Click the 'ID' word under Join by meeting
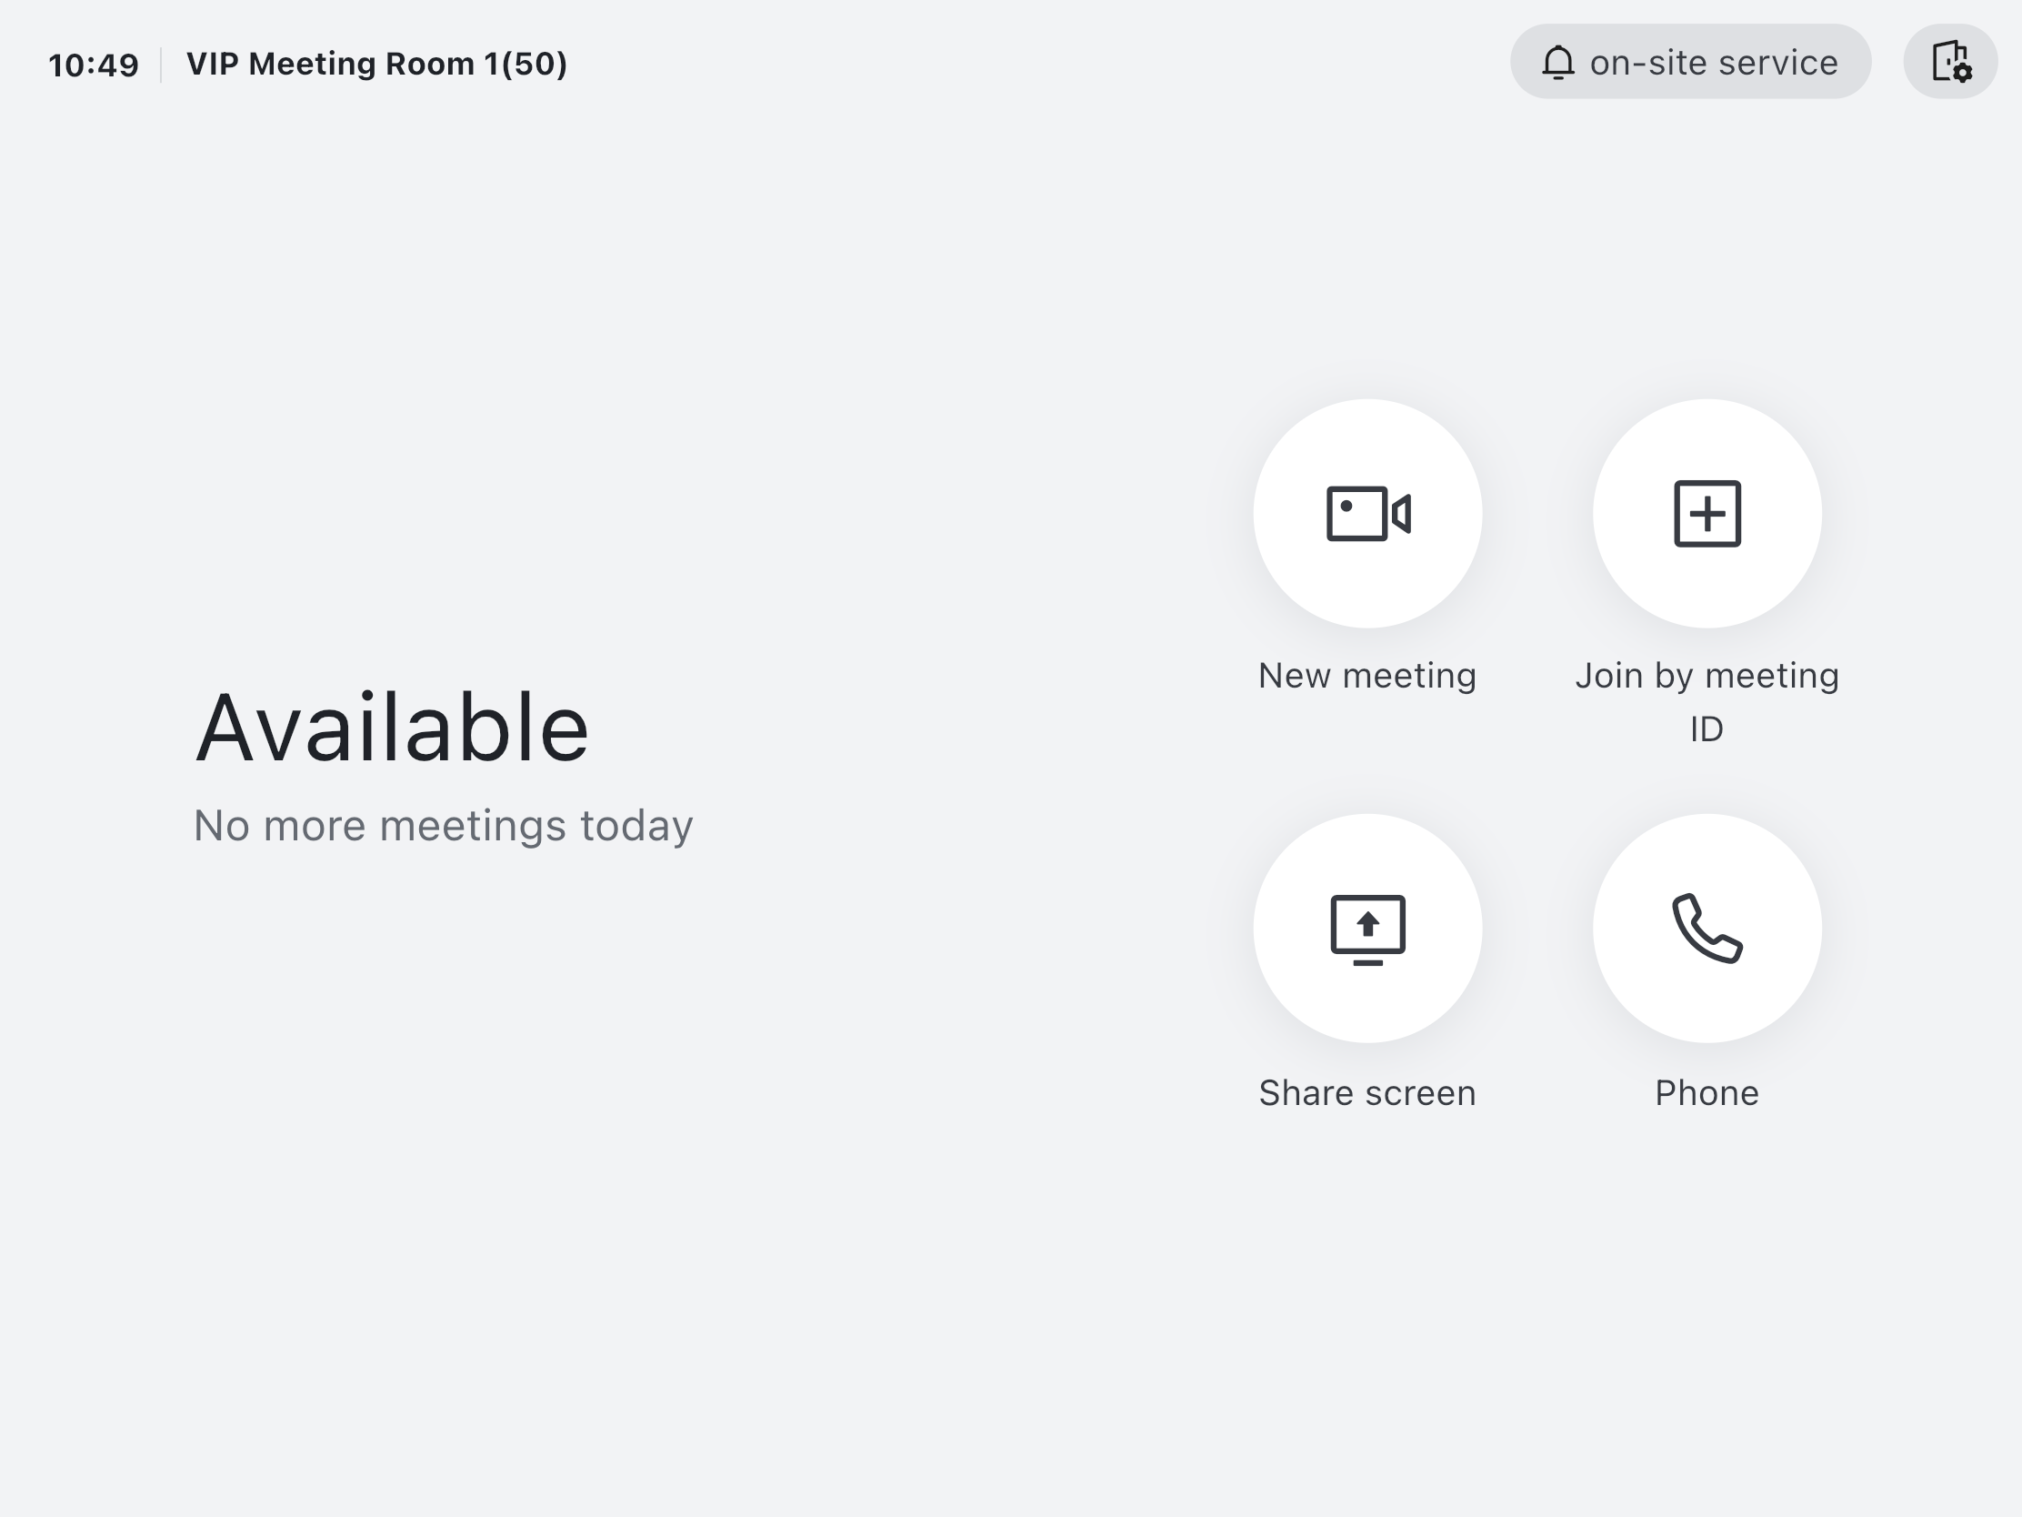Viewport: 2022px width, 1517px height. 1707,728
